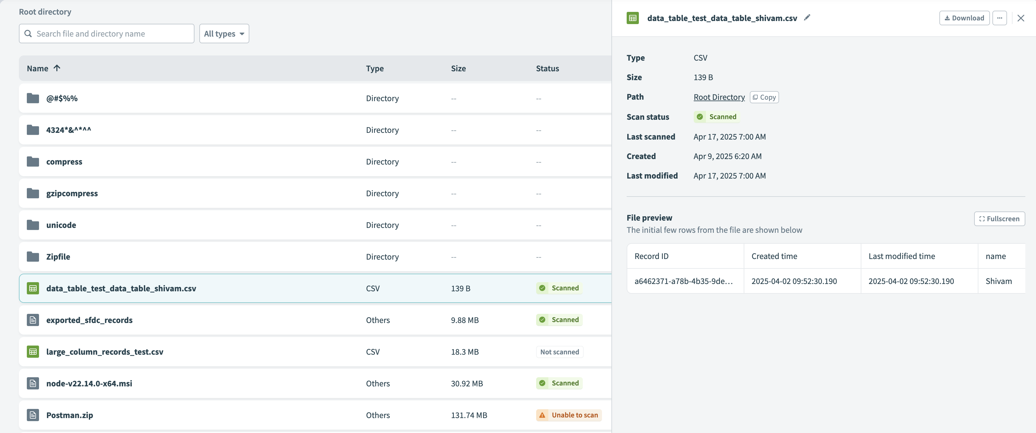Click the green Scanned status icon for node-v22.14.0-x64.msi
This screenshot has height=433, width=1036.
point(542,383)
